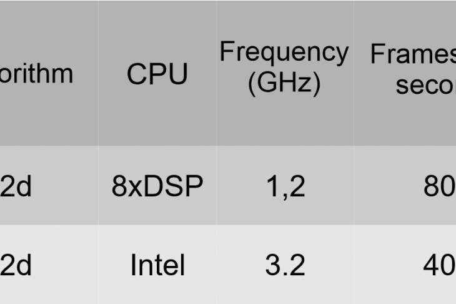
Task: Click the 2d cell in 8xDSP row
Action: pos(49,186)
